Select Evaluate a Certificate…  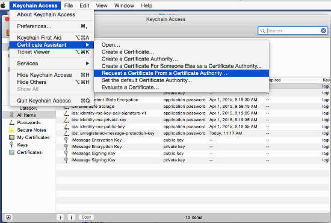point(182,88)
